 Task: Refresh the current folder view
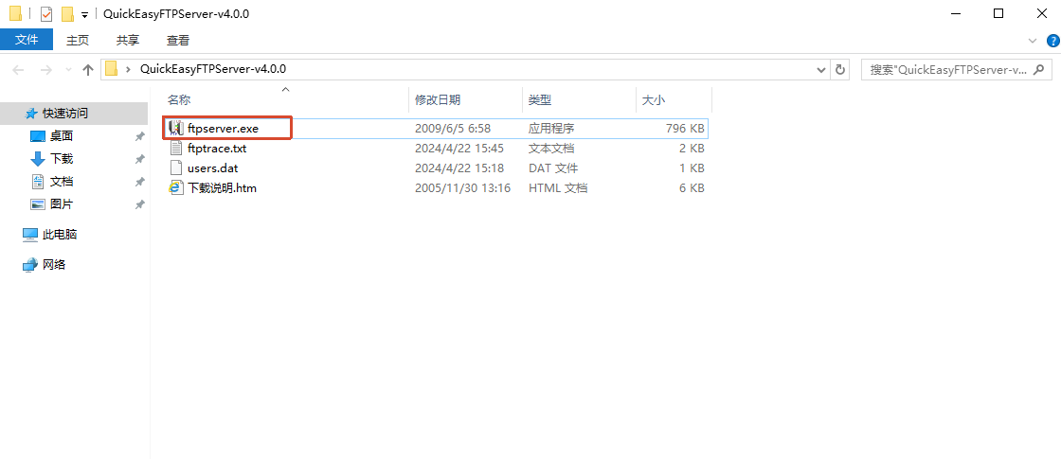click(x=840, y=69)
